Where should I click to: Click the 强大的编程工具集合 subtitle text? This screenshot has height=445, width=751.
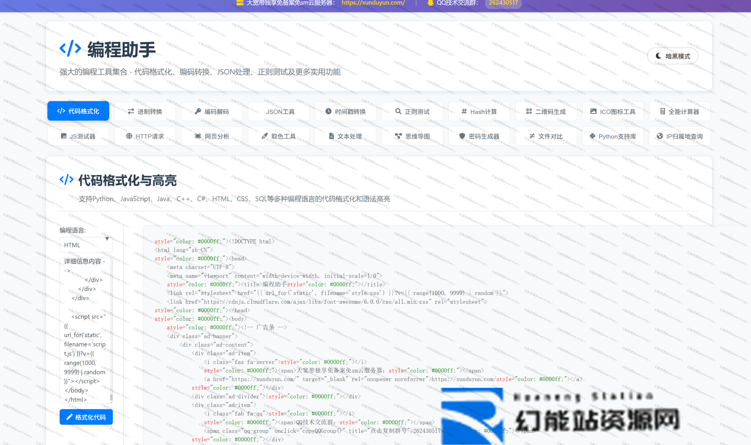pyautogui.click(x=200, y=72)
